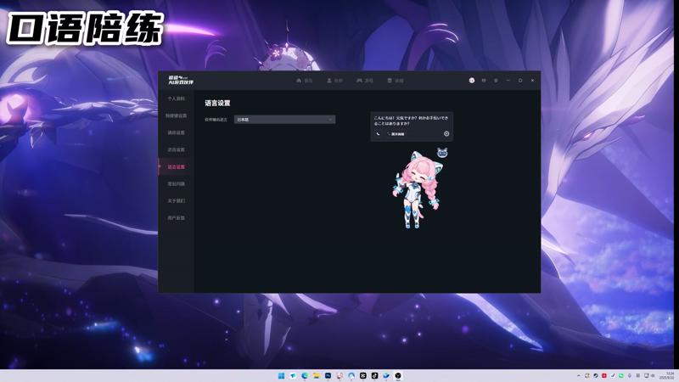Click the red tray icon in system tray

point(604,375)
